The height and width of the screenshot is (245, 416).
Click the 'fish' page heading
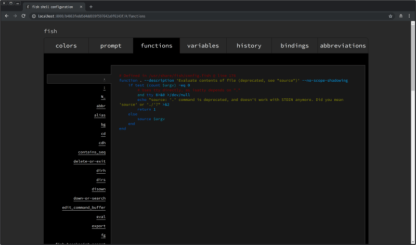tap(50, 31)
